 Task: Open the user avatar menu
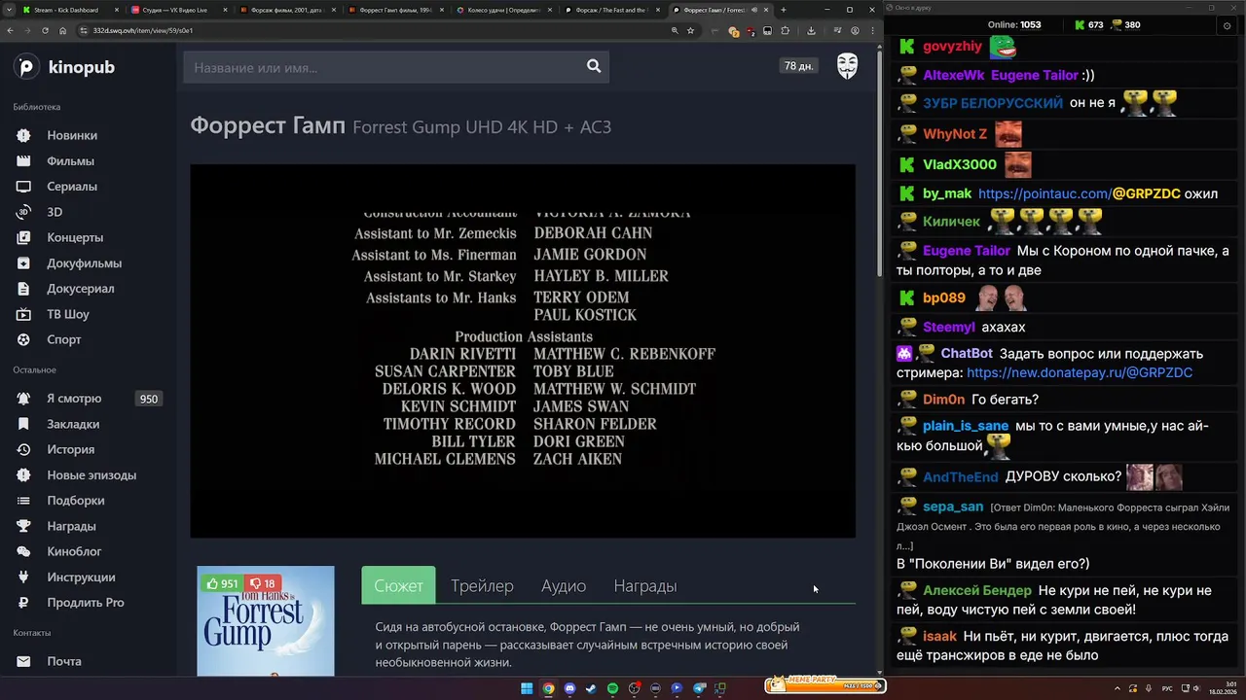(848, 66)
